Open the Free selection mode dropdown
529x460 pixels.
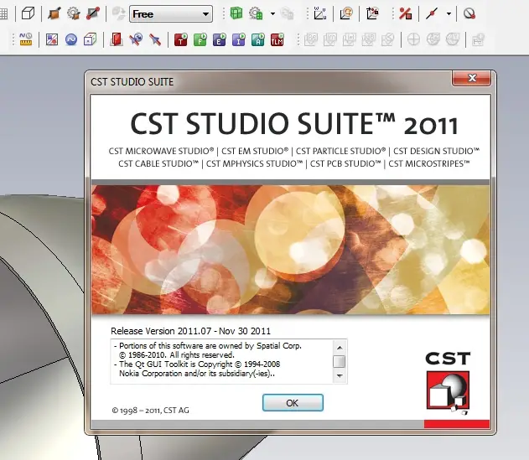pos(171,14)
